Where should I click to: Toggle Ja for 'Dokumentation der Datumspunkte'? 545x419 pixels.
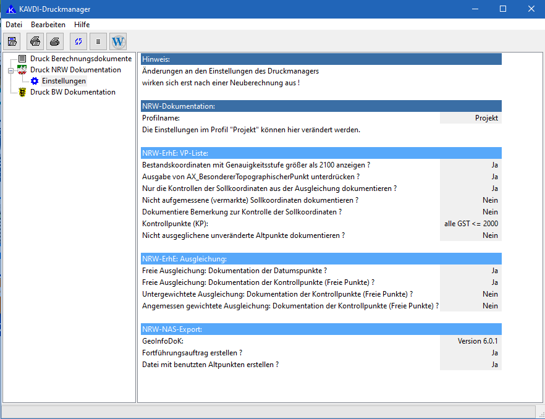pyautogui.click(x=470, y=271)
